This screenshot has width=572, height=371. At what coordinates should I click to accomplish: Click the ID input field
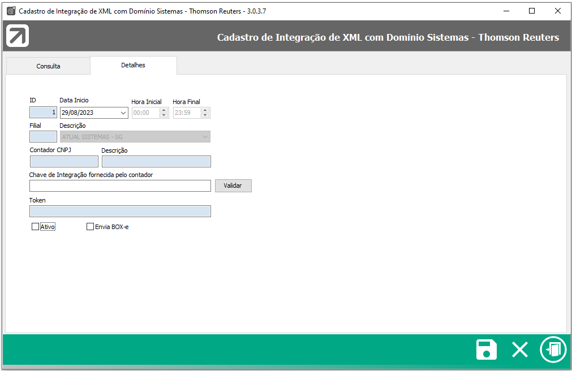[x=43, y=113]
